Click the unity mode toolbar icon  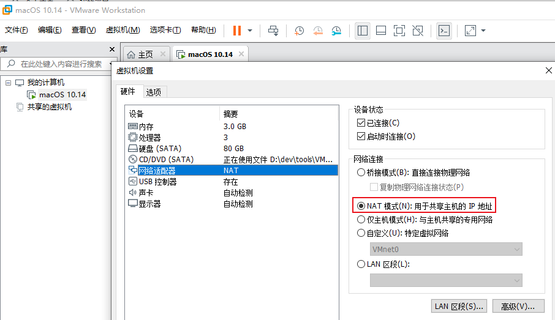tap(418, 31)
